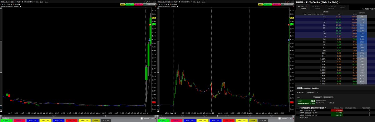The image size is (375, 122).
Task: Click zoom-in magnifier icon in right chart toolbar
Action: (x=166, y=4)
